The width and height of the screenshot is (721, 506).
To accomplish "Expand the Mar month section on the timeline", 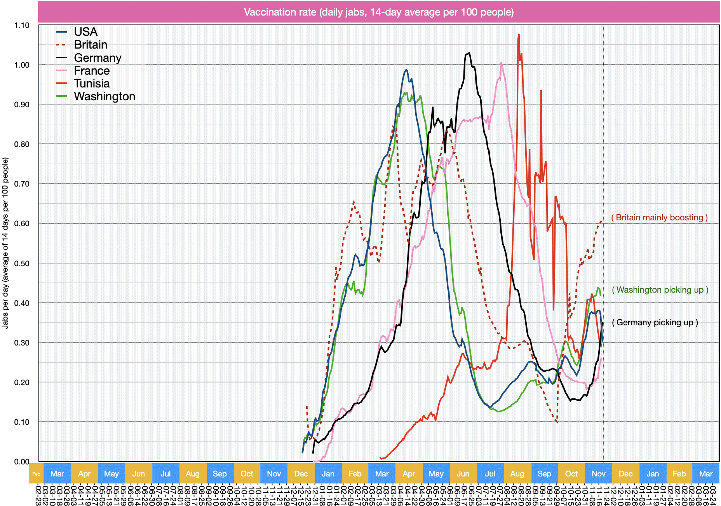I will click(x=58, y=473).
